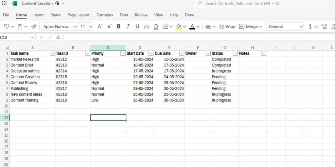The image size is (335, 167).
Task: Open the Formulas tab
Action: [x=105, y=15]
